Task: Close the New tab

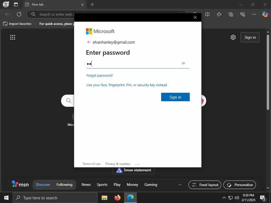Action: click(x=83, y=4)
